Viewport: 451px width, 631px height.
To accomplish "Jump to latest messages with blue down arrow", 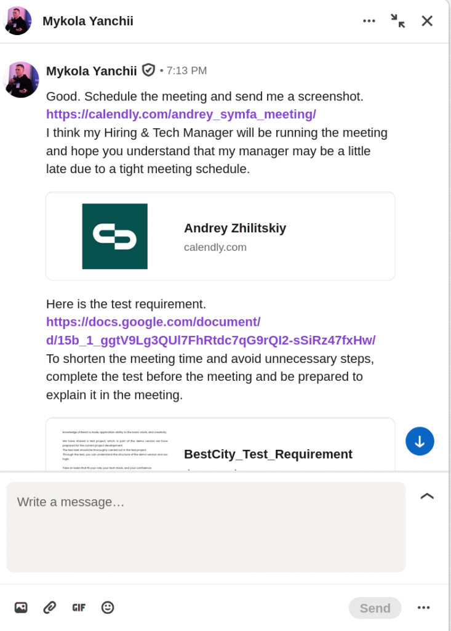I will pos(420,441).
